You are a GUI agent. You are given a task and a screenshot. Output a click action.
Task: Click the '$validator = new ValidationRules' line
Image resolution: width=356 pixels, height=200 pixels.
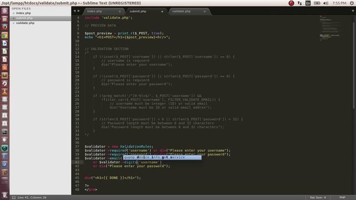pos(118,147)
